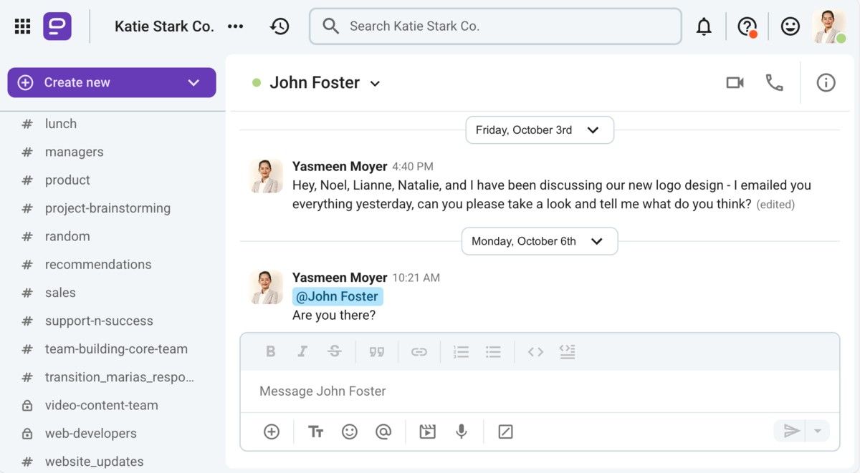Open the notifications bell

click(704, 26)
